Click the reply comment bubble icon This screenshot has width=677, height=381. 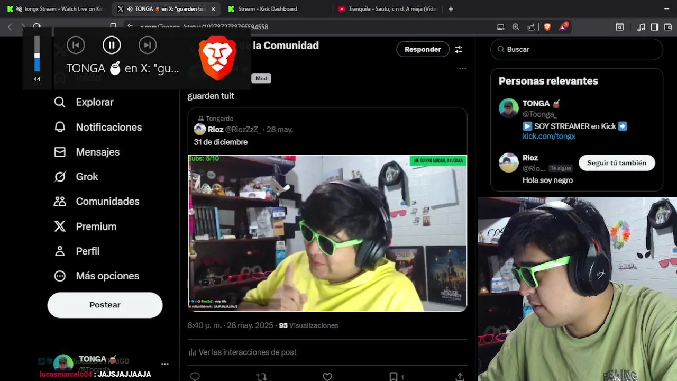(x=195, y=377)
